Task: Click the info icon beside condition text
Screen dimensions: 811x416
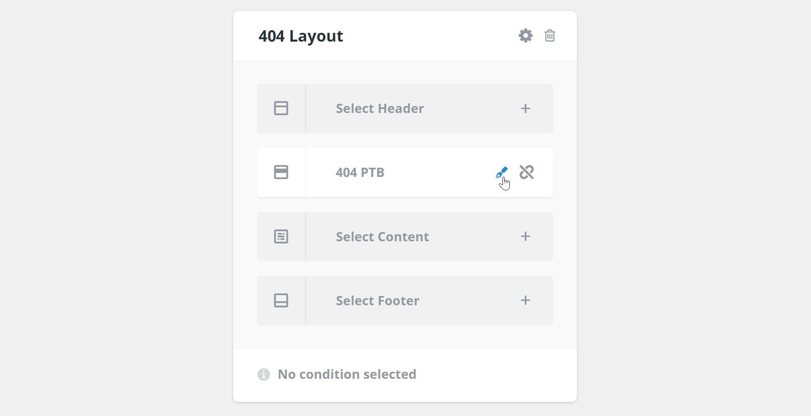Action: point(263,374)
